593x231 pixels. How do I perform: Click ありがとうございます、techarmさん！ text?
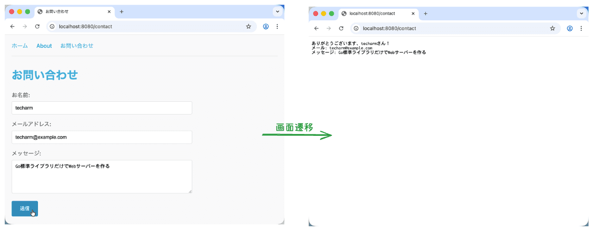pos(350,44)
